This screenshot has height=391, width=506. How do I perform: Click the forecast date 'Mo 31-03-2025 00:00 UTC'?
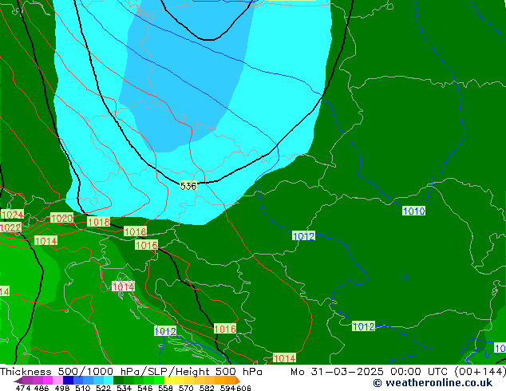click(x=370, y=372)
